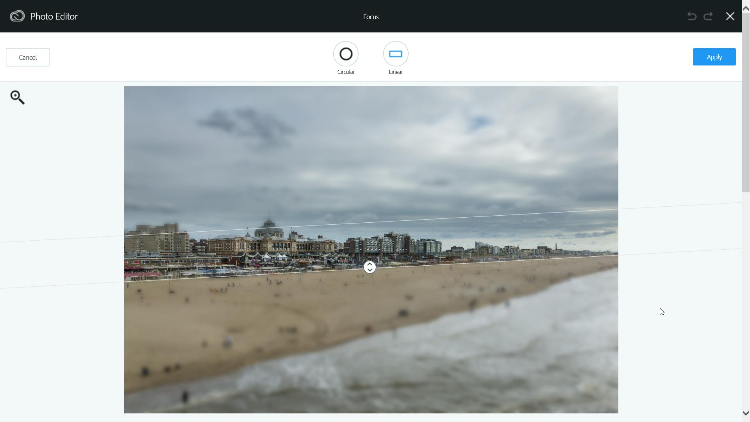Viewport: 750px width, 422px height.
Task: Click the Photo Editor title text
Action: [x=54, y=16]
